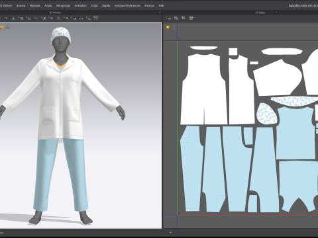Click the printed scrub cap on the avatar

click(61, 35)
